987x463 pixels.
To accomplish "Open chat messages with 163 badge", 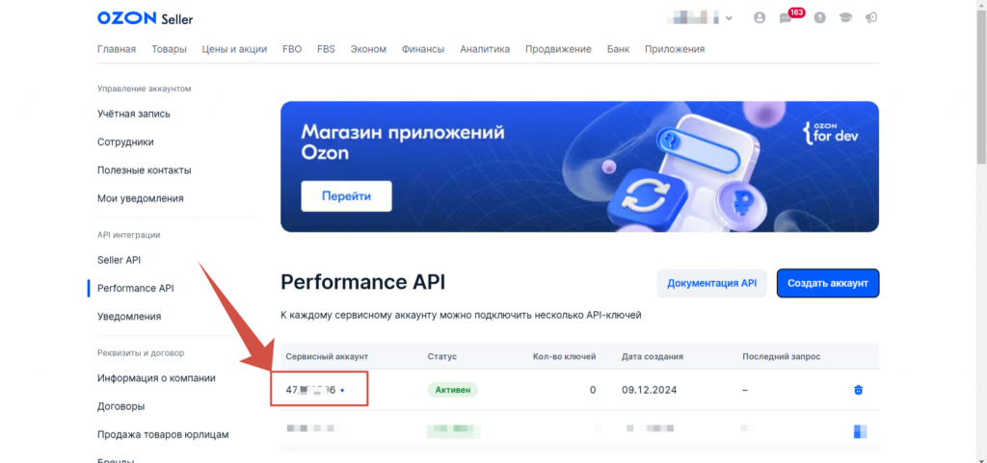I will (787, 18).
